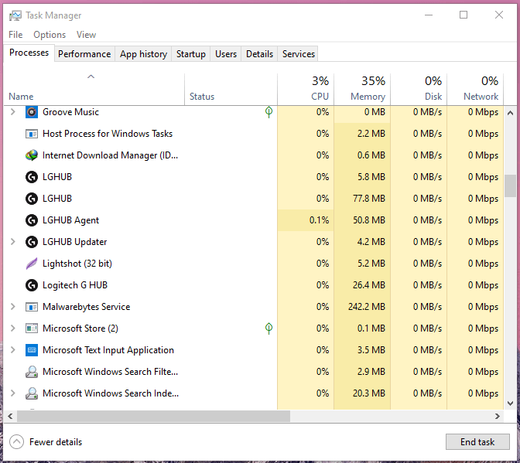Expand the Malwarebytes Service group
The image size is (520, 463).
[13, 307]
